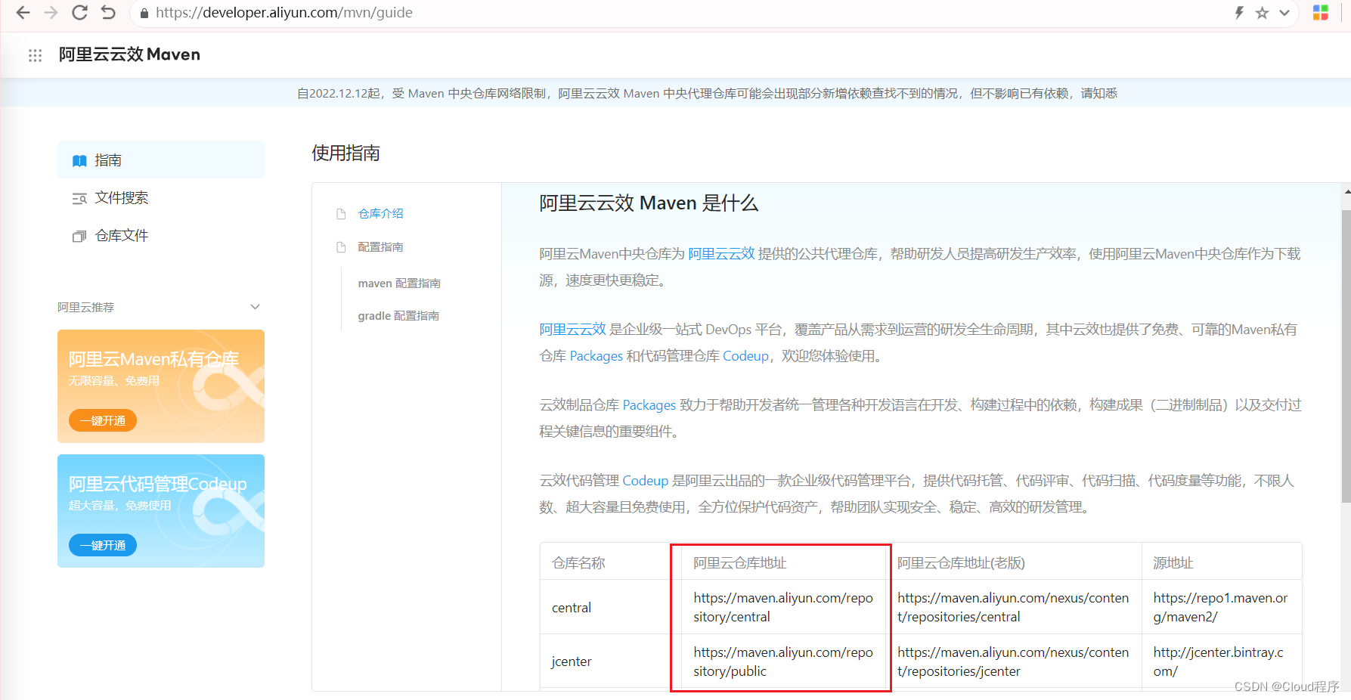
Task: Click the lock icon in the address bar
Action: pos(144,13)
